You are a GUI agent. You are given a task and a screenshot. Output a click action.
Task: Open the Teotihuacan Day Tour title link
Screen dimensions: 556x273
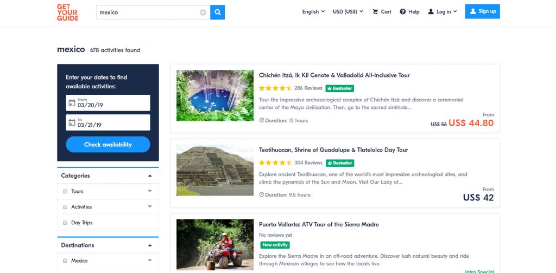(333, 150)
